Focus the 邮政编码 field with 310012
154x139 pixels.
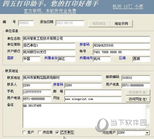136,78
